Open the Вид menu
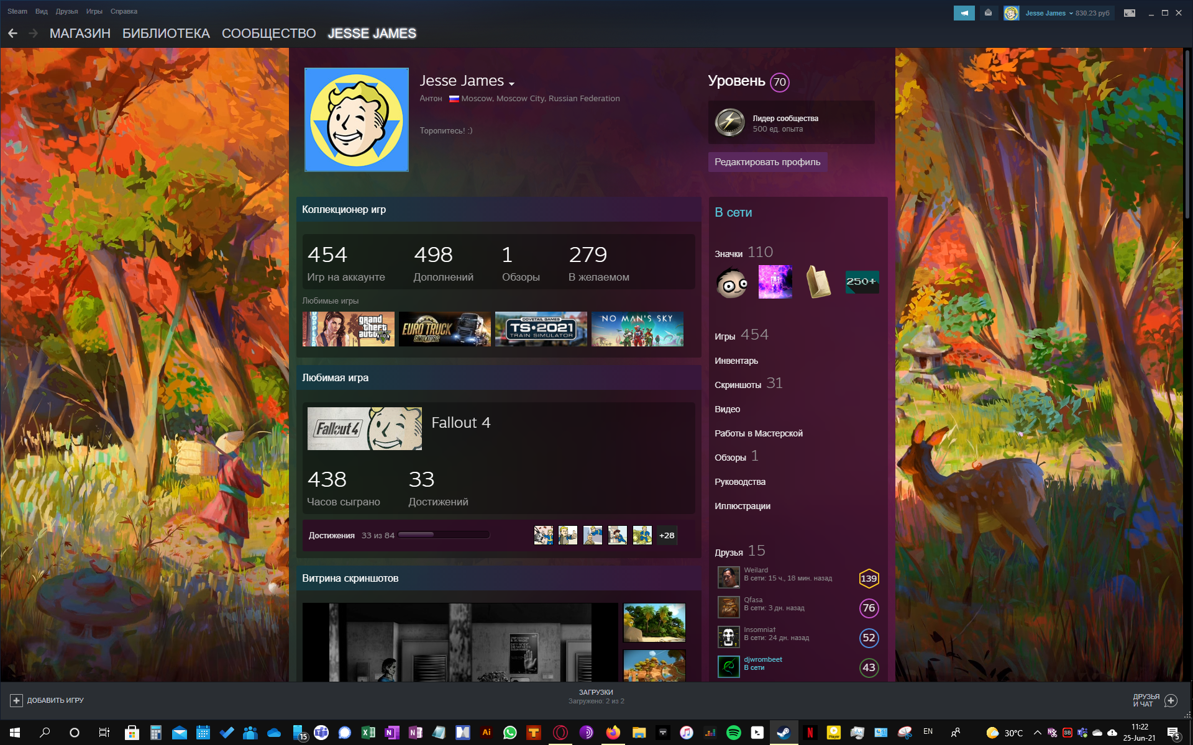Image resolution: width=1193 pixels, height=745 pixels. (42, 11)
